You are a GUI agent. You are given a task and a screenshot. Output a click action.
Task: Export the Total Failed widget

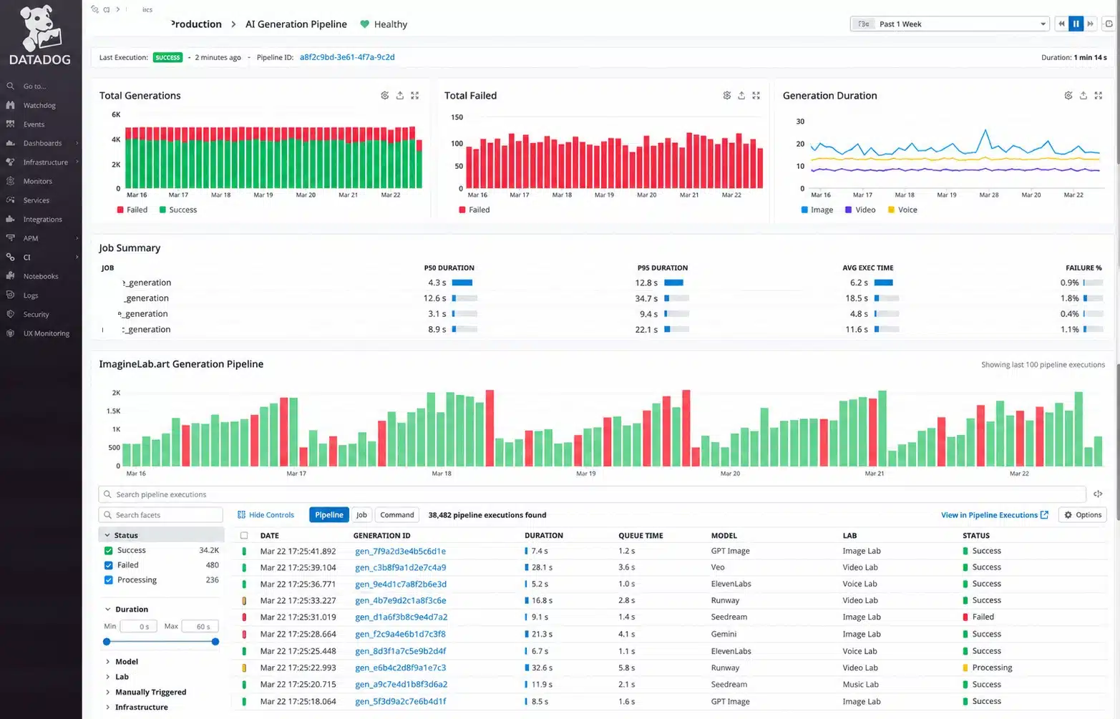(741, 95)
